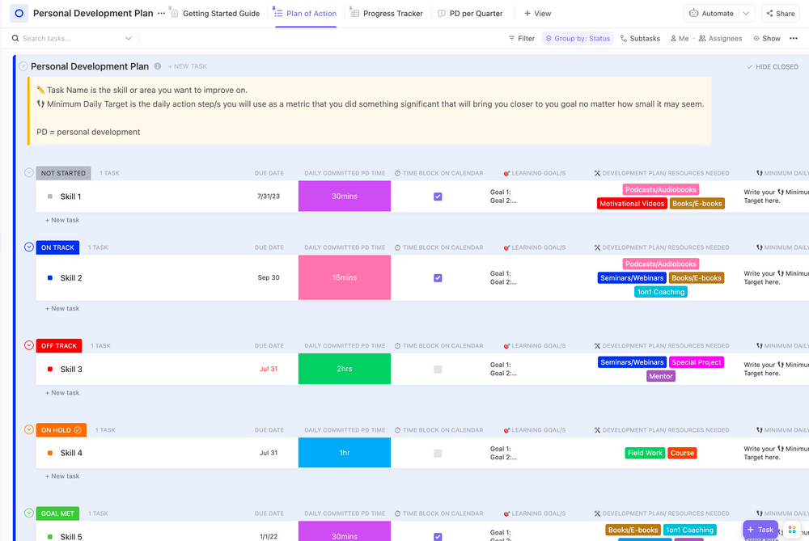Add new task under Skill 3
This screenshot has width=809, height=541.
(62, 392)
